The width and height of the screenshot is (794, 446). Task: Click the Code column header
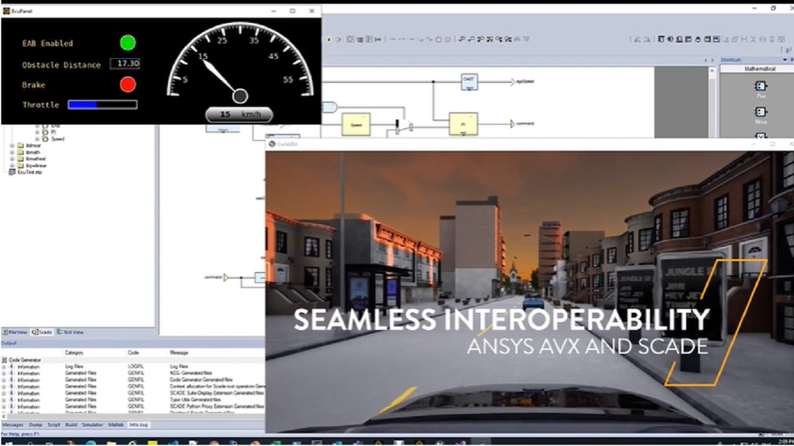[133, 352]
